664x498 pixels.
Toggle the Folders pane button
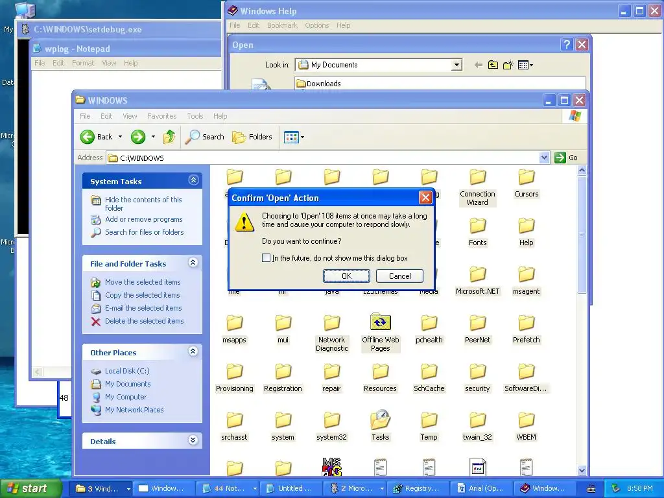tap(252, 137)
